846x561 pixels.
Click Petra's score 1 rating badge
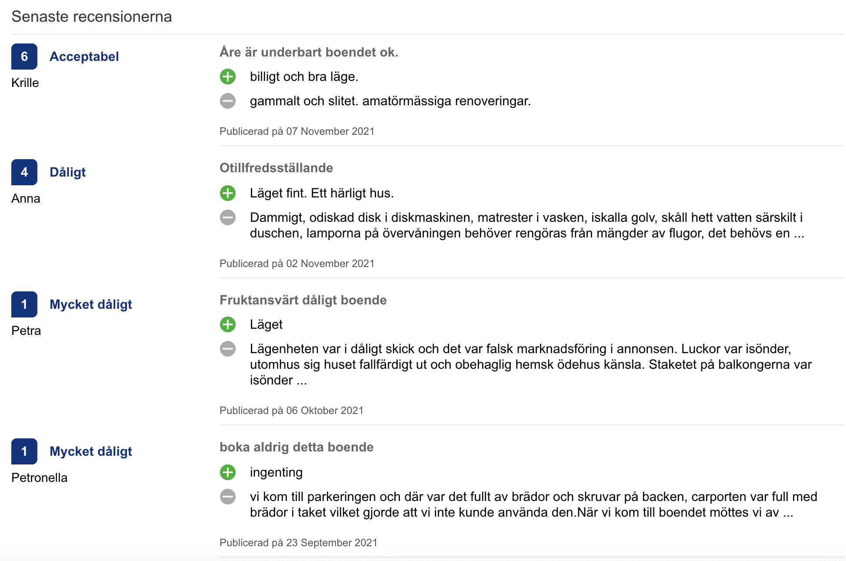point(24,304)
